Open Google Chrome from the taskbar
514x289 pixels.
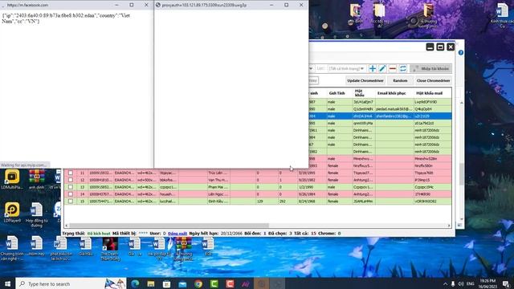pos(198,283)
